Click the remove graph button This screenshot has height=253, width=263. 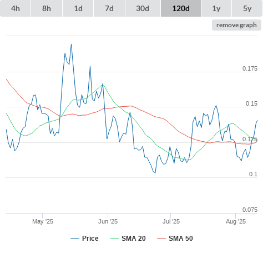click(x=236, y=25)
